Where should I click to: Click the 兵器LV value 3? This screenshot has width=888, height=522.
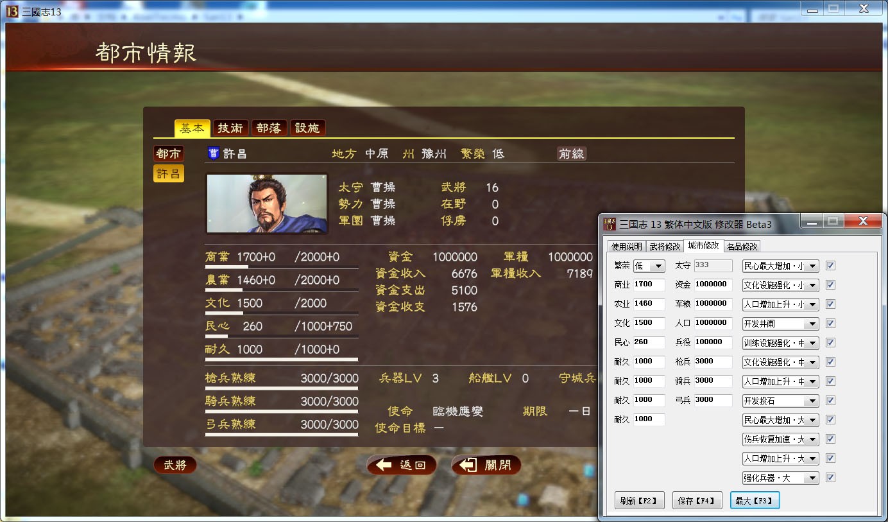point(436,379)
